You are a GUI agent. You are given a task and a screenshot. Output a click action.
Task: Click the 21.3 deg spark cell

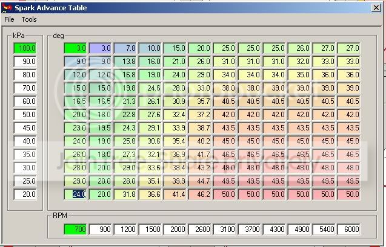click(125, 101)
